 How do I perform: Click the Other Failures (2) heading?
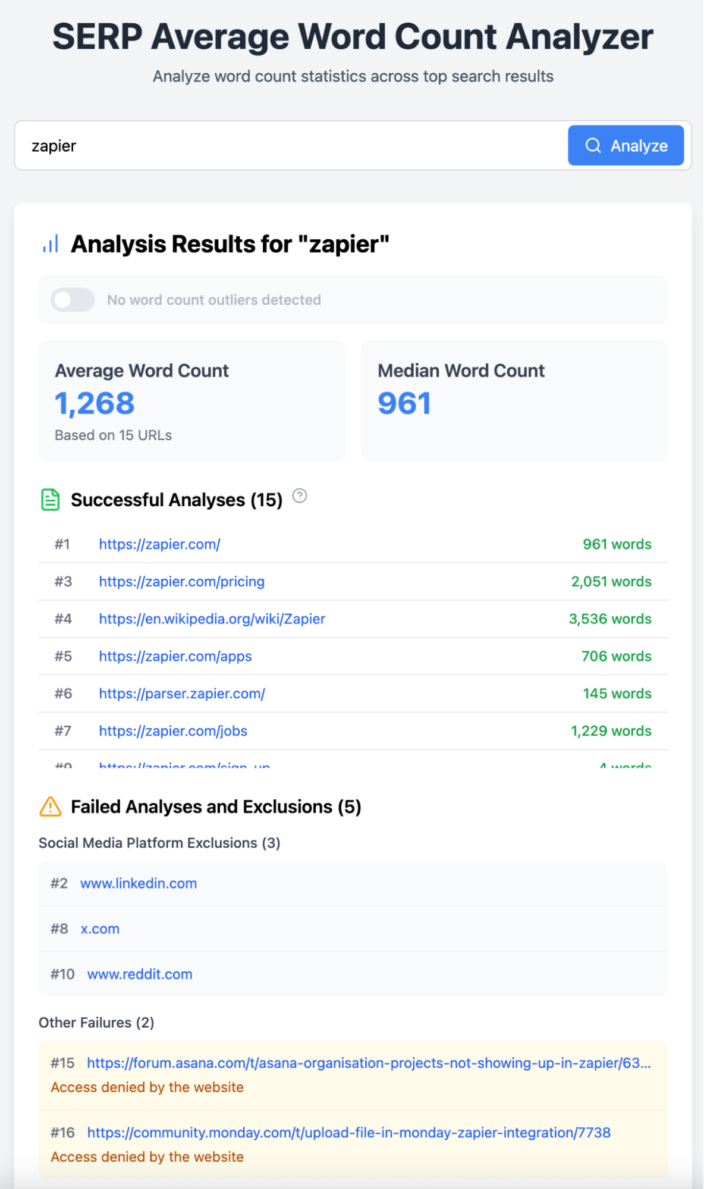[x=96, y=1022]
